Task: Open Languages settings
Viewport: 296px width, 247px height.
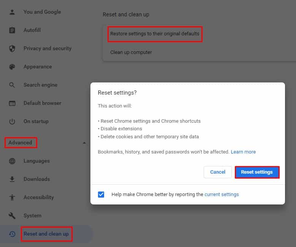Action: [36, 161]
